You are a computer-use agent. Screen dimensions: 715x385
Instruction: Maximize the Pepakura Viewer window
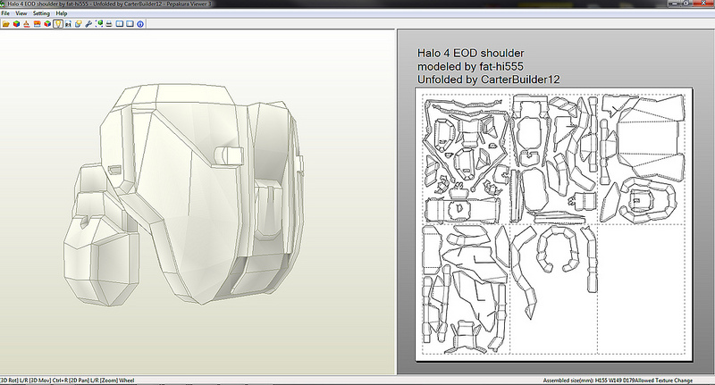[686, 4]
